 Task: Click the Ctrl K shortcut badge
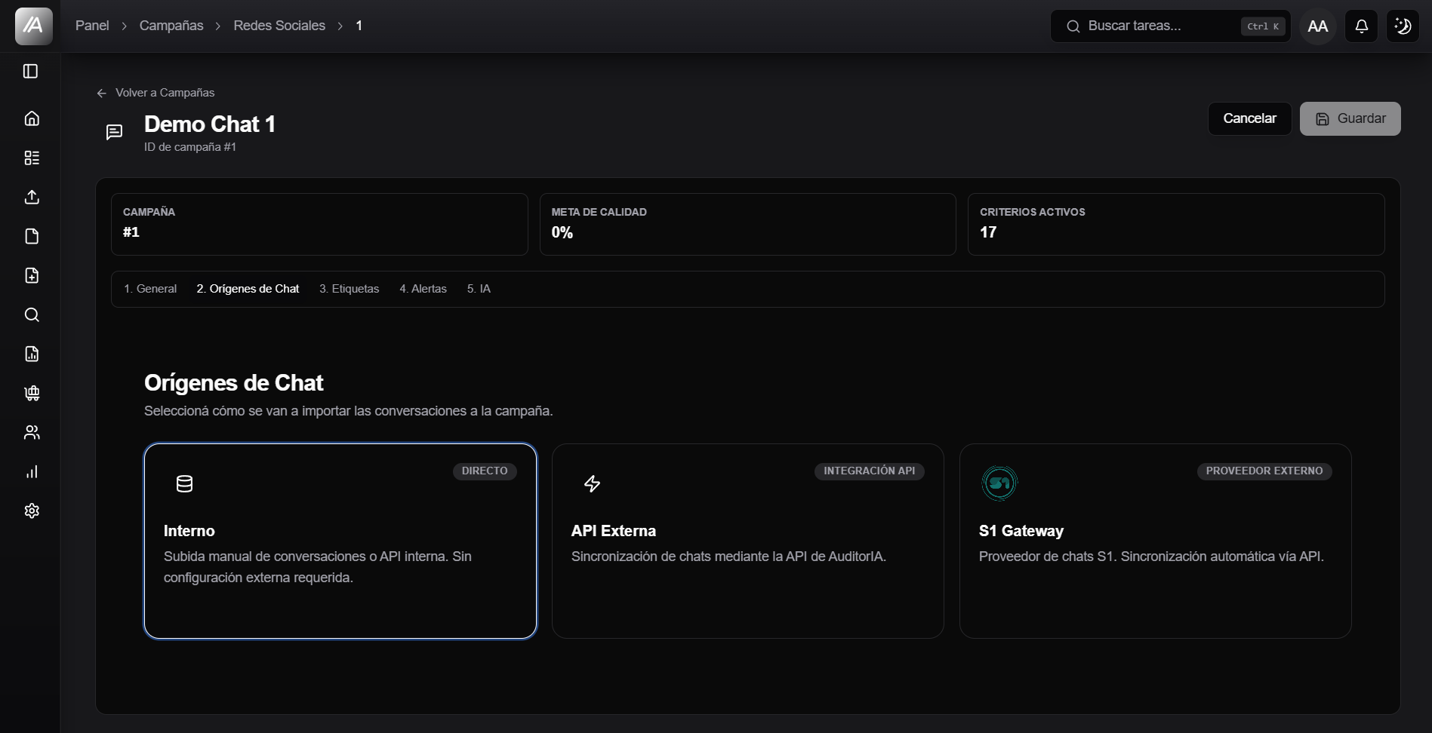pyautogui.click(x=1263, y=26)
